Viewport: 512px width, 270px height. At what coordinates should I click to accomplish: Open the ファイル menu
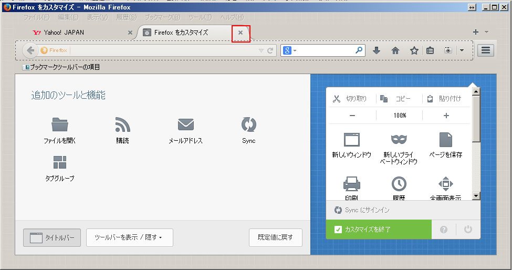pyautogui.click(x=37, y=17)
